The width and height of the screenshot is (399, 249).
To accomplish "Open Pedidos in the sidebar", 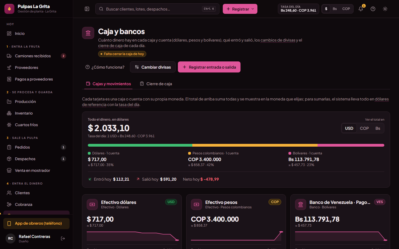I will point(36,147).
